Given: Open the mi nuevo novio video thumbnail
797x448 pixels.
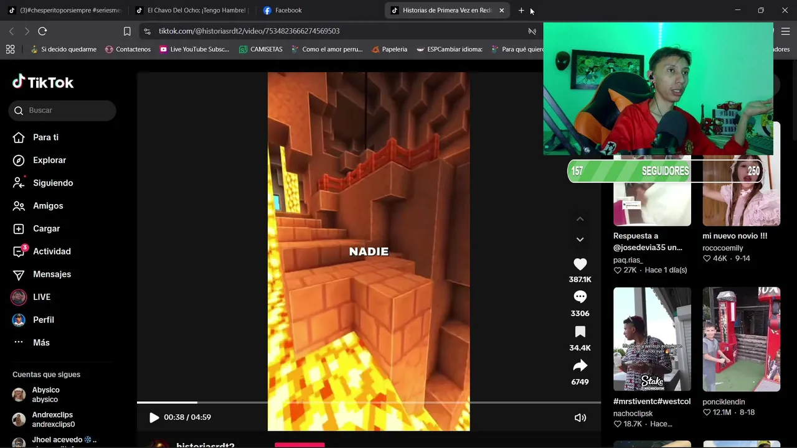Looking at the screenshot, I should (741, 190).
